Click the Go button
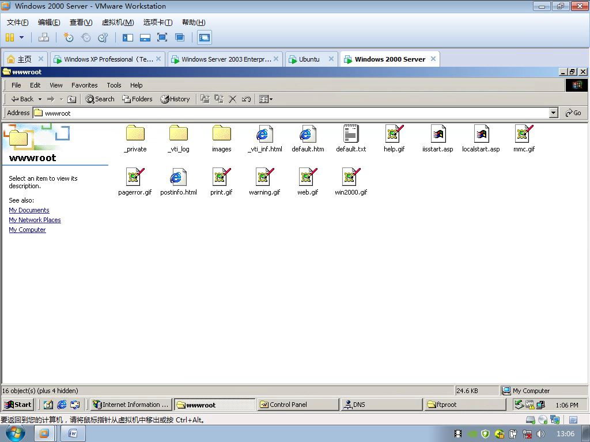Image resolution: width=590 pixels, height=442 pixels. pyautogui.click(x=573, y=113)
